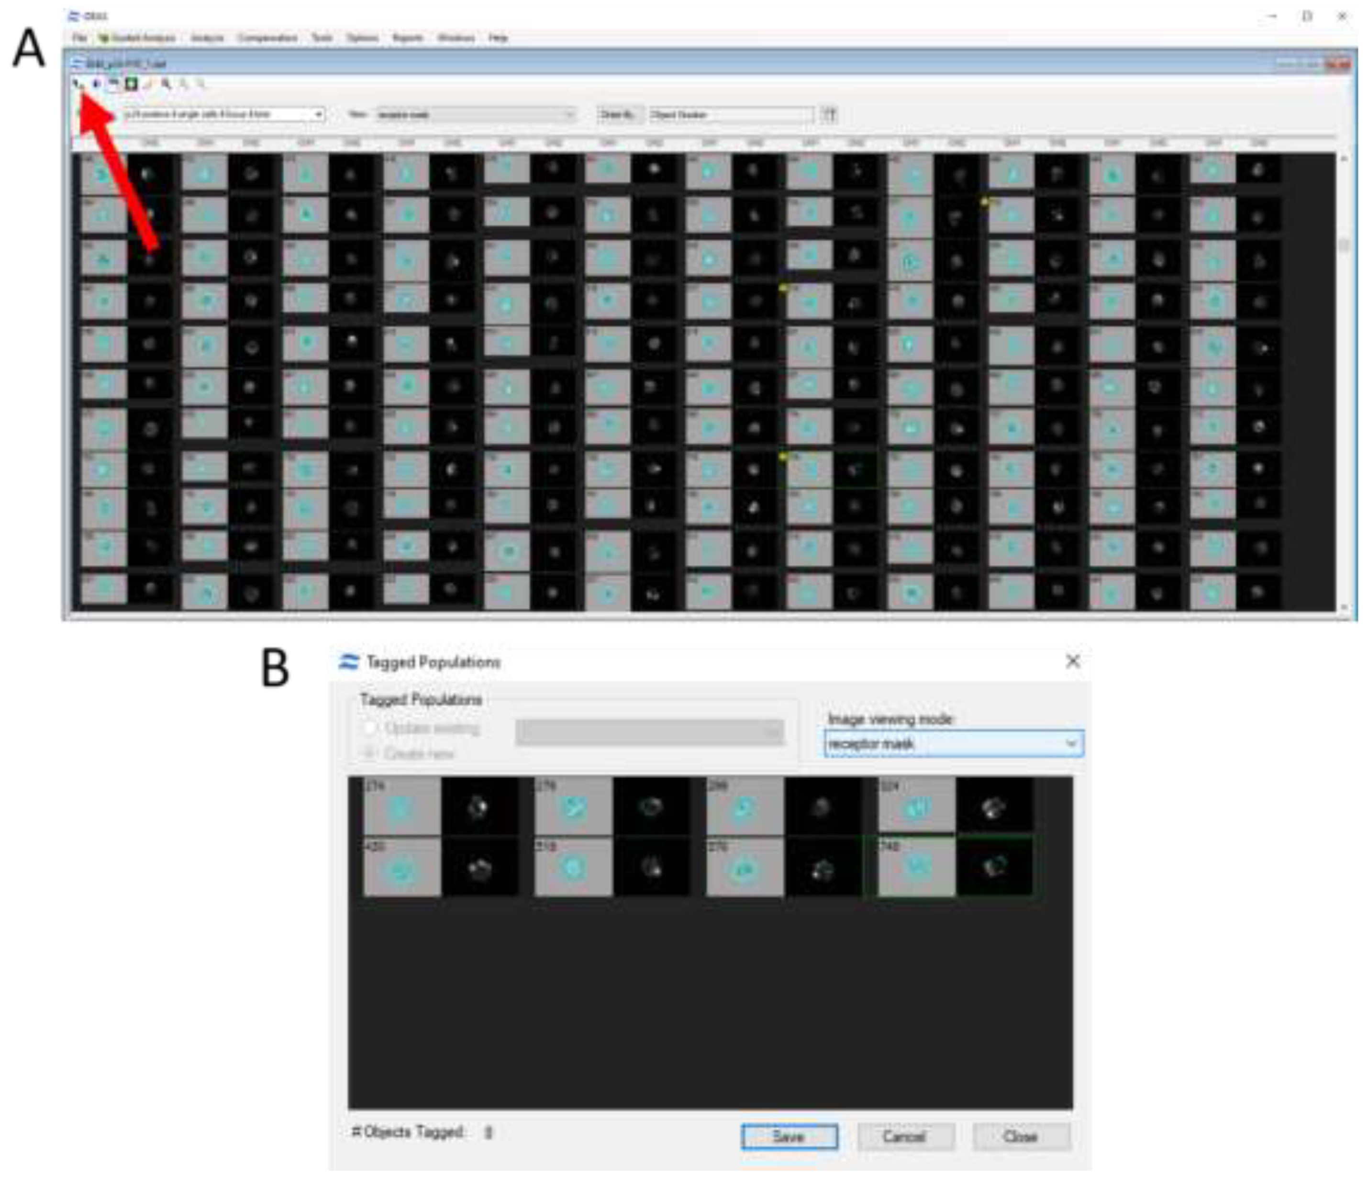The height and width of the screenshot is (1186, 1368).
Task: Open the Compensation menu
Action: pyautogui.click(x=268, y=38)
